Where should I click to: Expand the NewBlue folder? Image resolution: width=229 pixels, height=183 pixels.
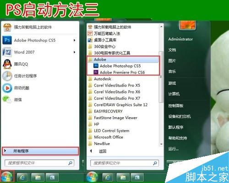[123, 144]
